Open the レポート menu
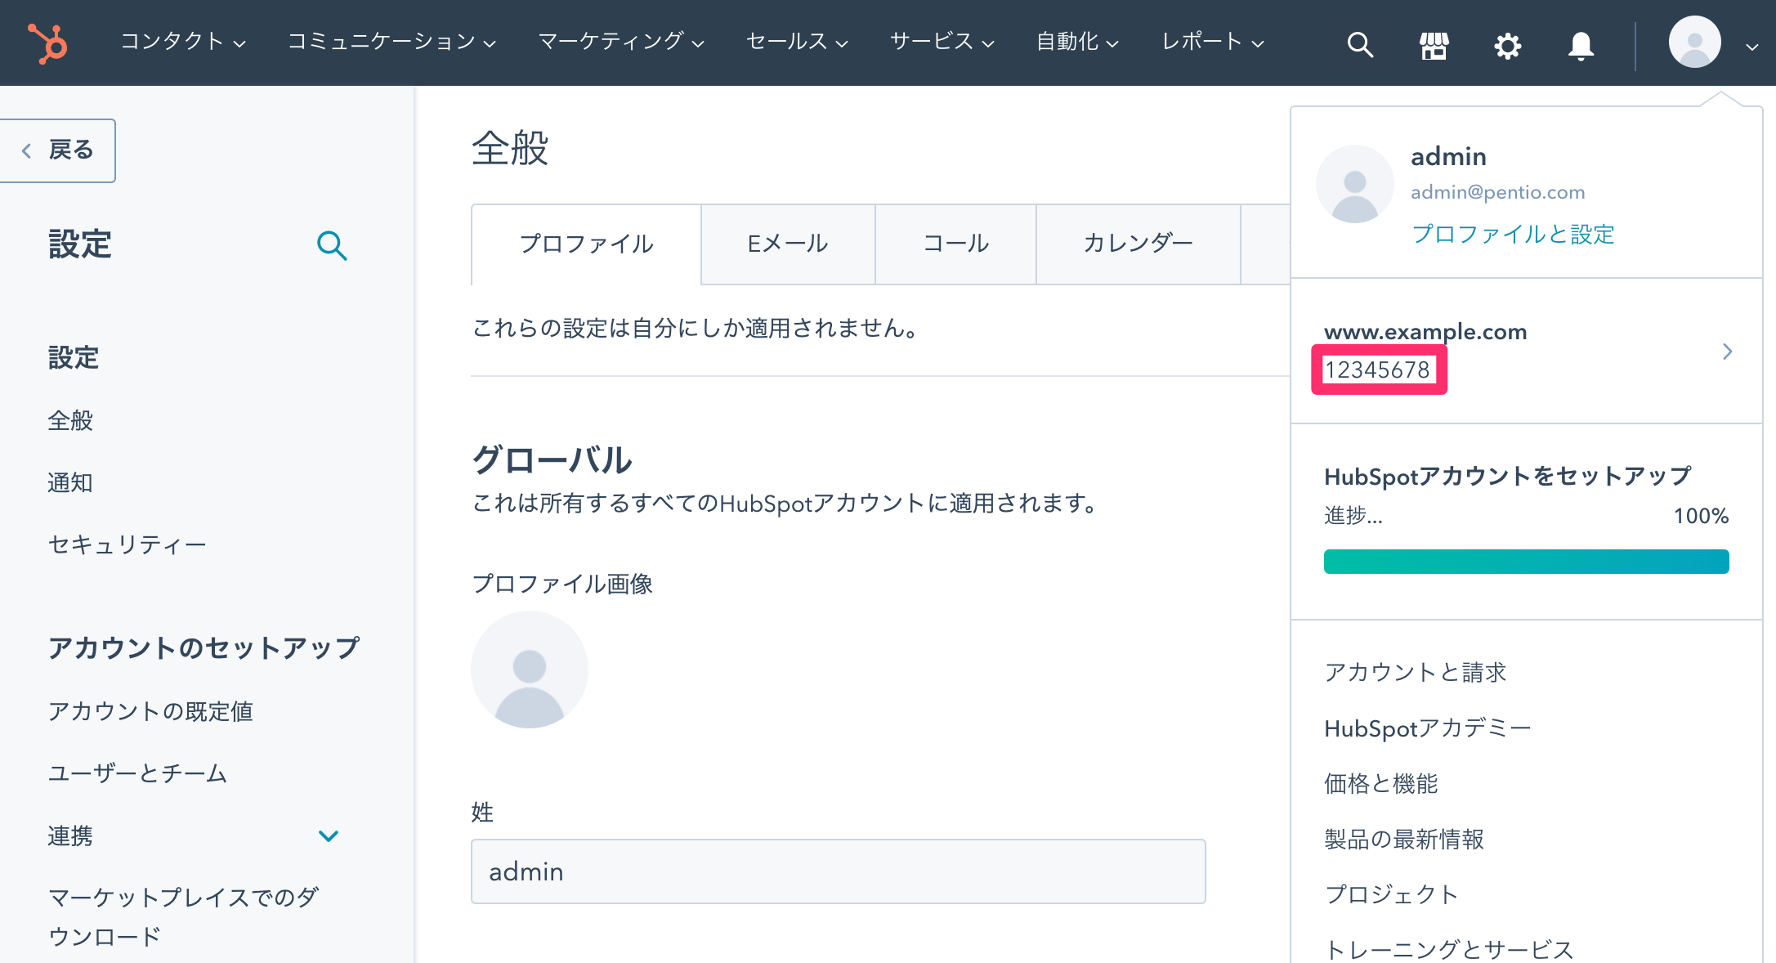The image size is (1776, 963). click(x=1213, y=41)
